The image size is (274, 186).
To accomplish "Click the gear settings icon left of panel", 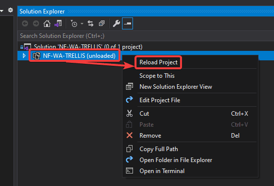I will 10,10.
